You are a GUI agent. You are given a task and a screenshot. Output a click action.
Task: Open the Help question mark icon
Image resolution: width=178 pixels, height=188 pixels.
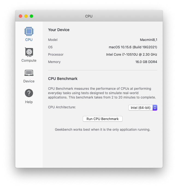click(29, 93)
